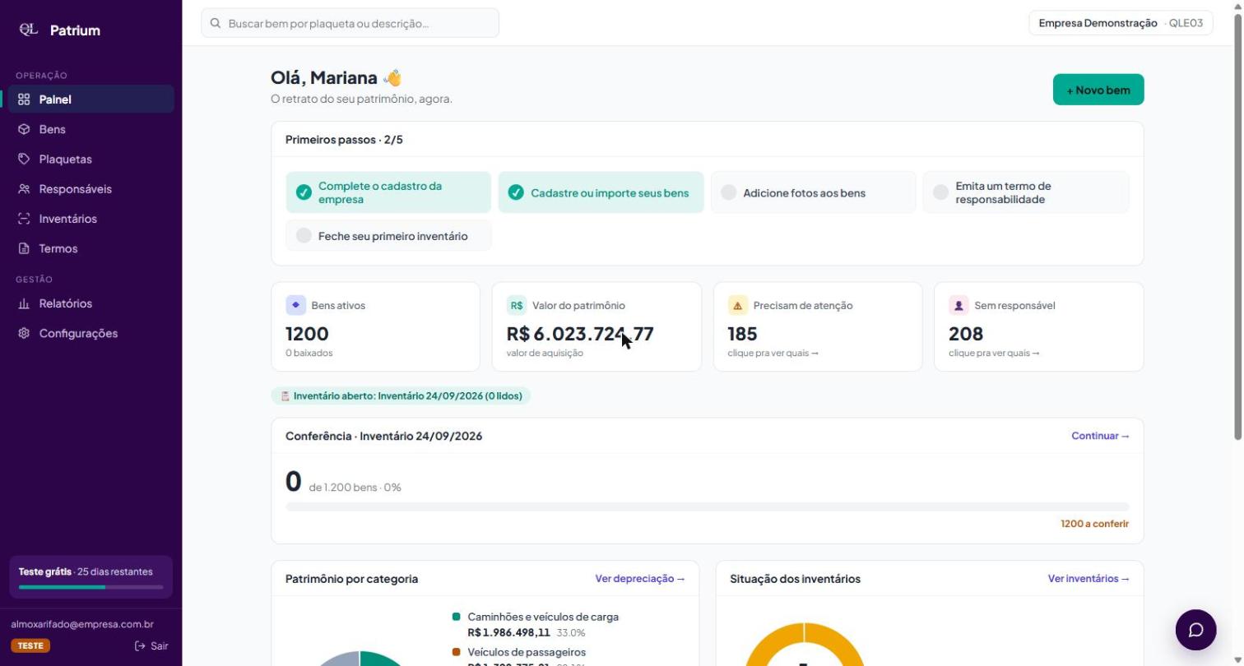The width and height of the screenshot is (1244, 666).
Task: Click the Termos document icon
Action: [x=24, y=248]
